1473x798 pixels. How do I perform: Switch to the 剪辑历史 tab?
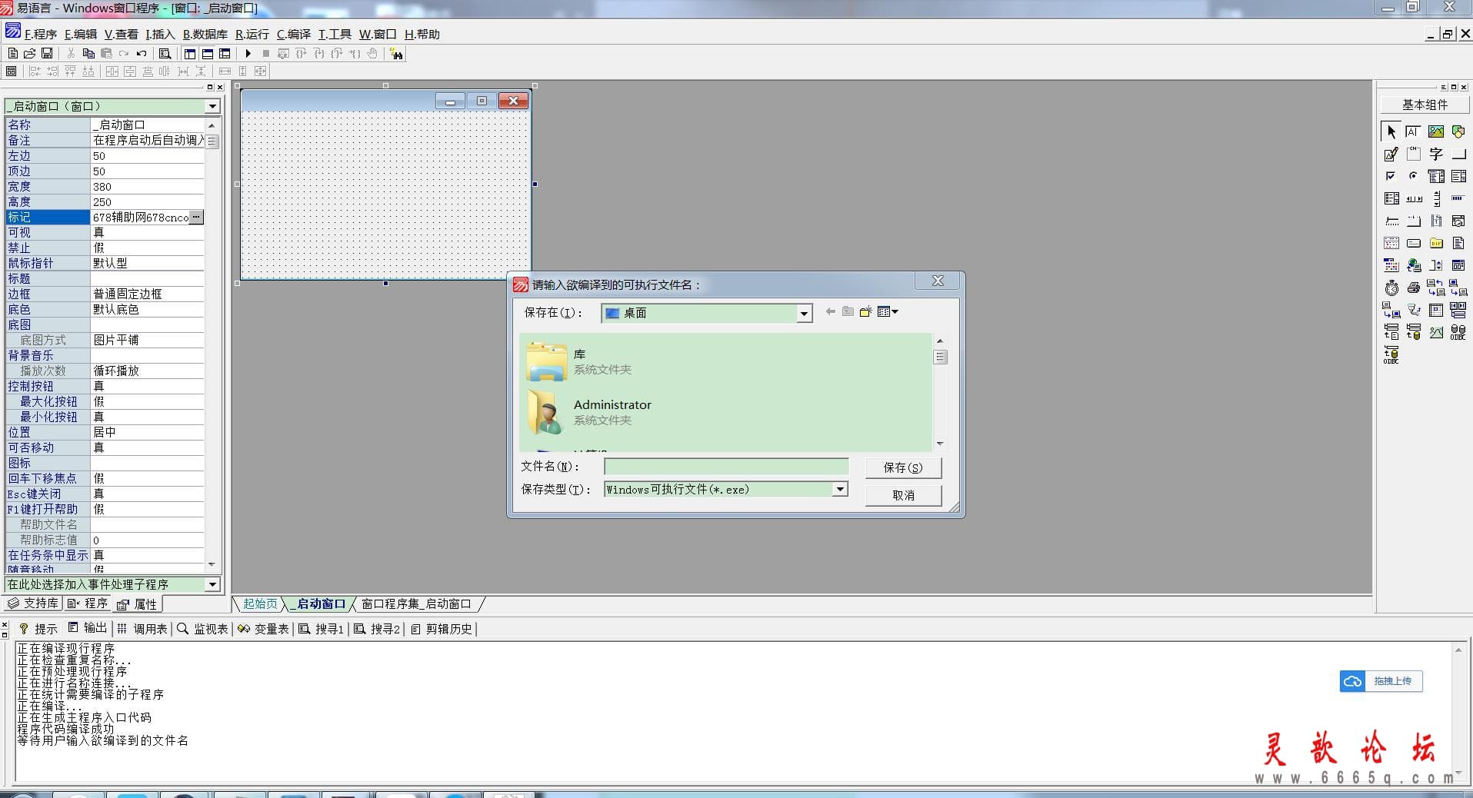click(x=442, y=628)
